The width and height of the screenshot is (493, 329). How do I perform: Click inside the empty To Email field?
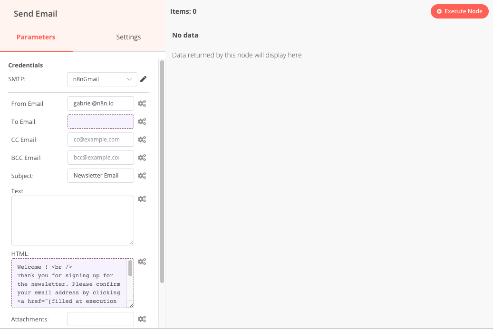[x=100, y=121]
